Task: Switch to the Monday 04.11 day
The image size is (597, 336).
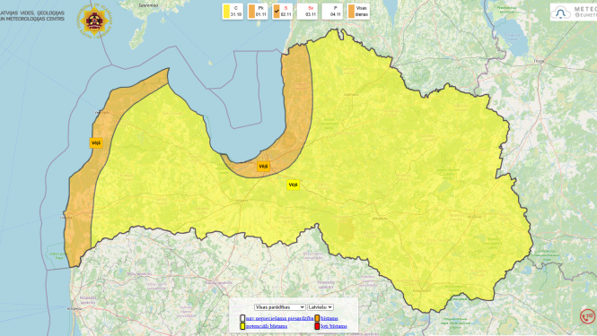Action: click(332, 12)
